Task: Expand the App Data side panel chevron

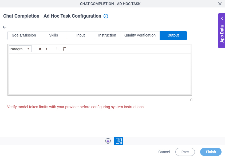Action: pyautogui.click(x=222, y=18)
